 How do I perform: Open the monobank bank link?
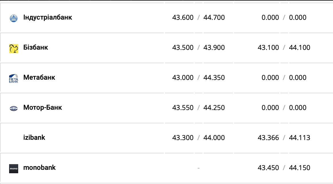coord(39,168)
